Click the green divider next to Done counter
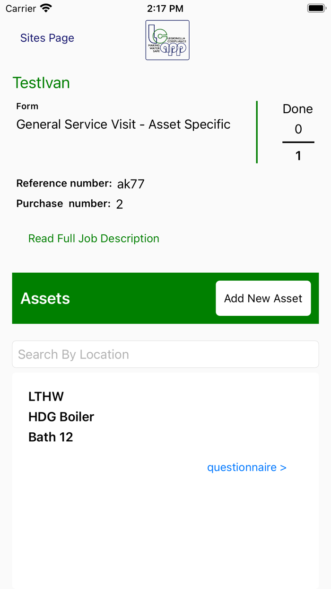The height and width of the screenshot is (589, 331). coord(257,133)
